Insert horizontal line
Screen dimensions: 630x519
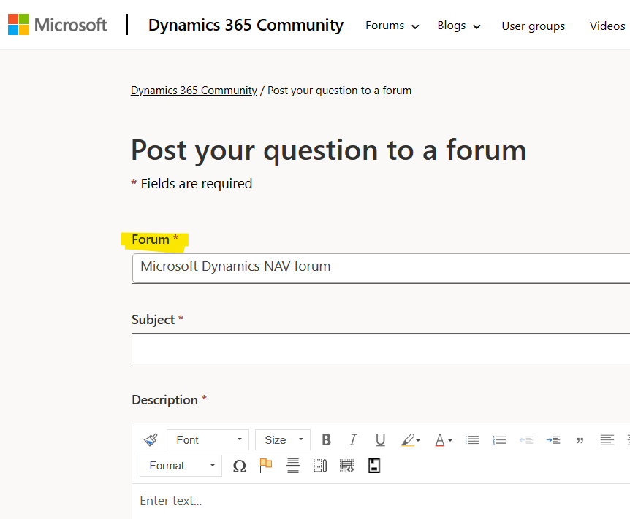point(293,466)
